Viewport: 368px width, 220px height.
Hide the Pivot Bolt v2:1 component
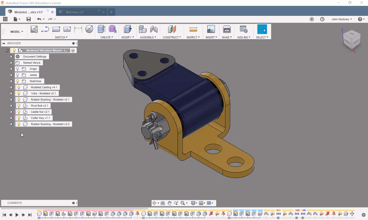point(19,106)
